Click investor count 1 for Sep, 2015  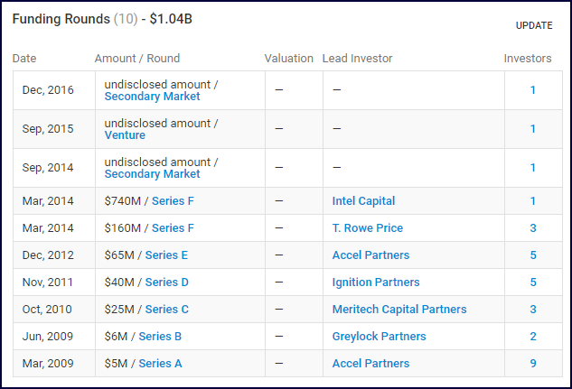(x=533, y=129)
